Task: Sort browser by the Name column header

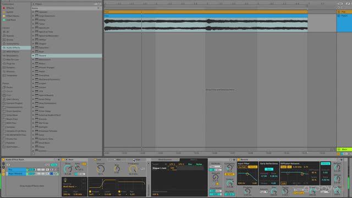Action: coord(65,8)
